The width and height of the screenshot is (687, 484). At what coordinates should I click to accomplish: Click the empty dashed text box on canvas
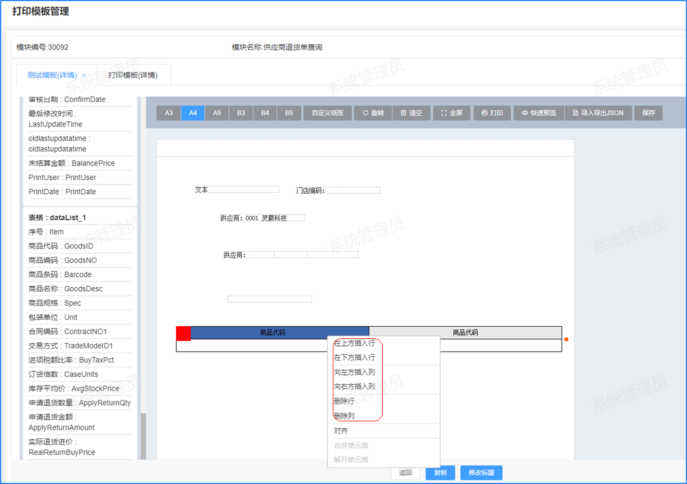pos(270,299)
